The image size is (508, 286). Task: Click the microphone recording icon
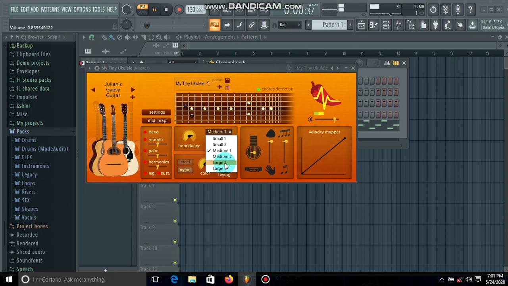458,10
